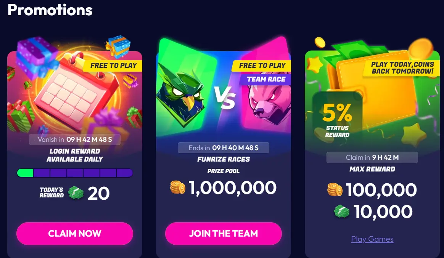
Task: Click the Vanish in countdown timer
Action: pos(75,139)
